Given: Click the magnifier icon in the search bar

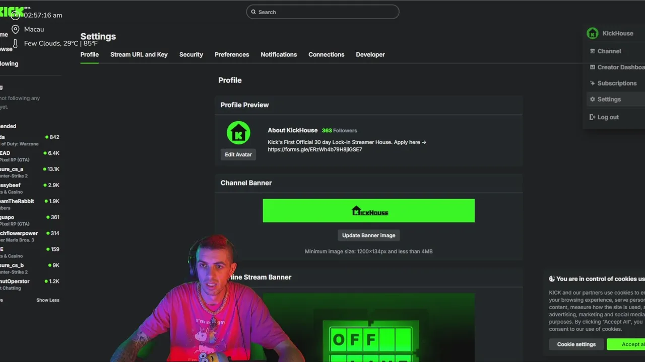Looking at the screenshot, I should [253, 12].
